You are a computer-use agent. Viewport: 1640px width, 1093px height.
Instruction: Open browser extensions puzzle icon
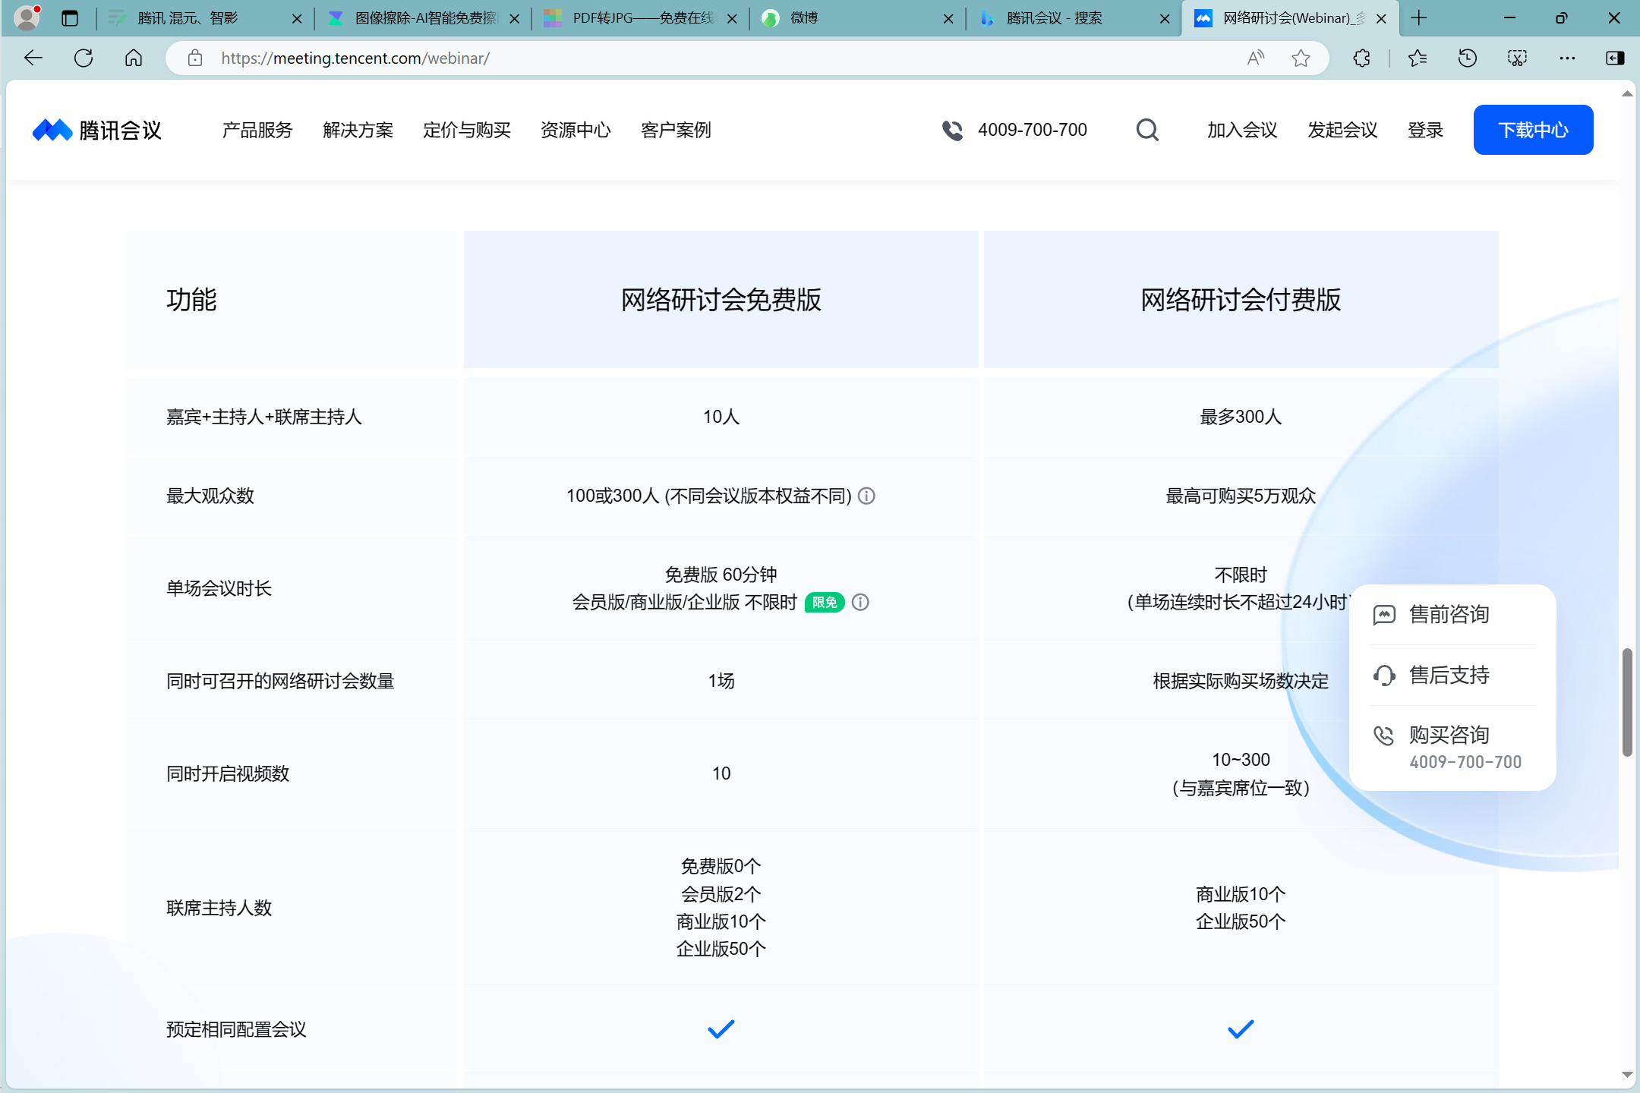coord(1362,58)
